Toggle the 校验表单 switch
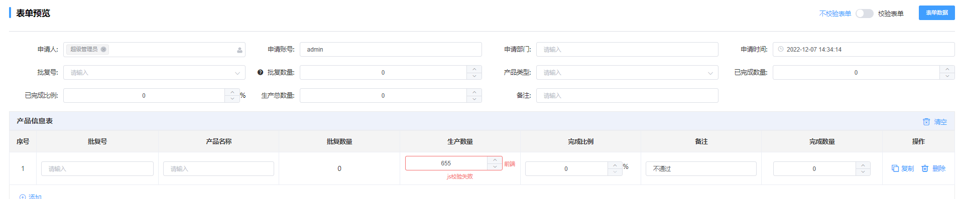The image size is (958, 199). click(865, 14)
